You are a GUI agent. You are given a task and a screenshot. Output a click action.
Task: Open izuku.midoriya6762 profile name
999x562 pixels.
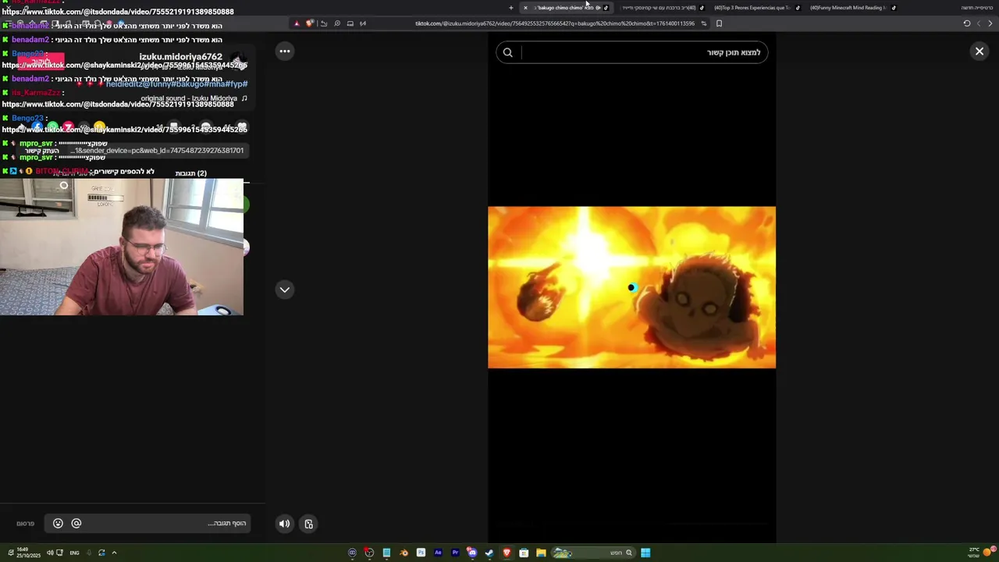pos(181,57)
